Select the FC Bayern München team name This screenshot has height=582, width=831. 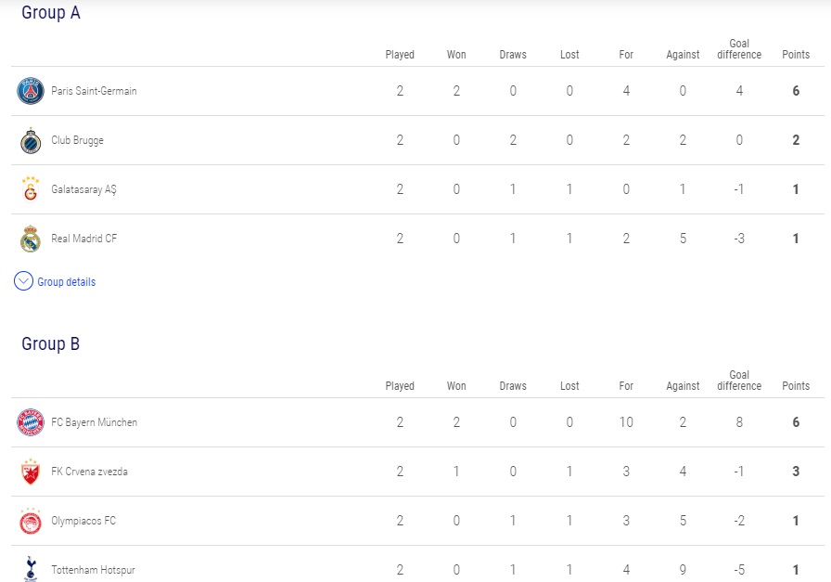(95, 422)
